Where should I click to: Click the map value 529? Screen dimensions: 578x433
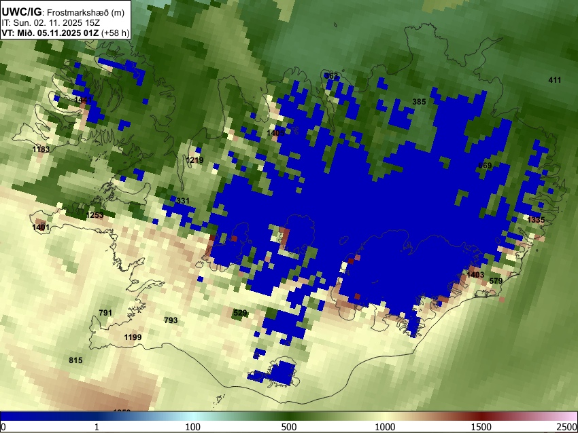[x=240, y=313]
